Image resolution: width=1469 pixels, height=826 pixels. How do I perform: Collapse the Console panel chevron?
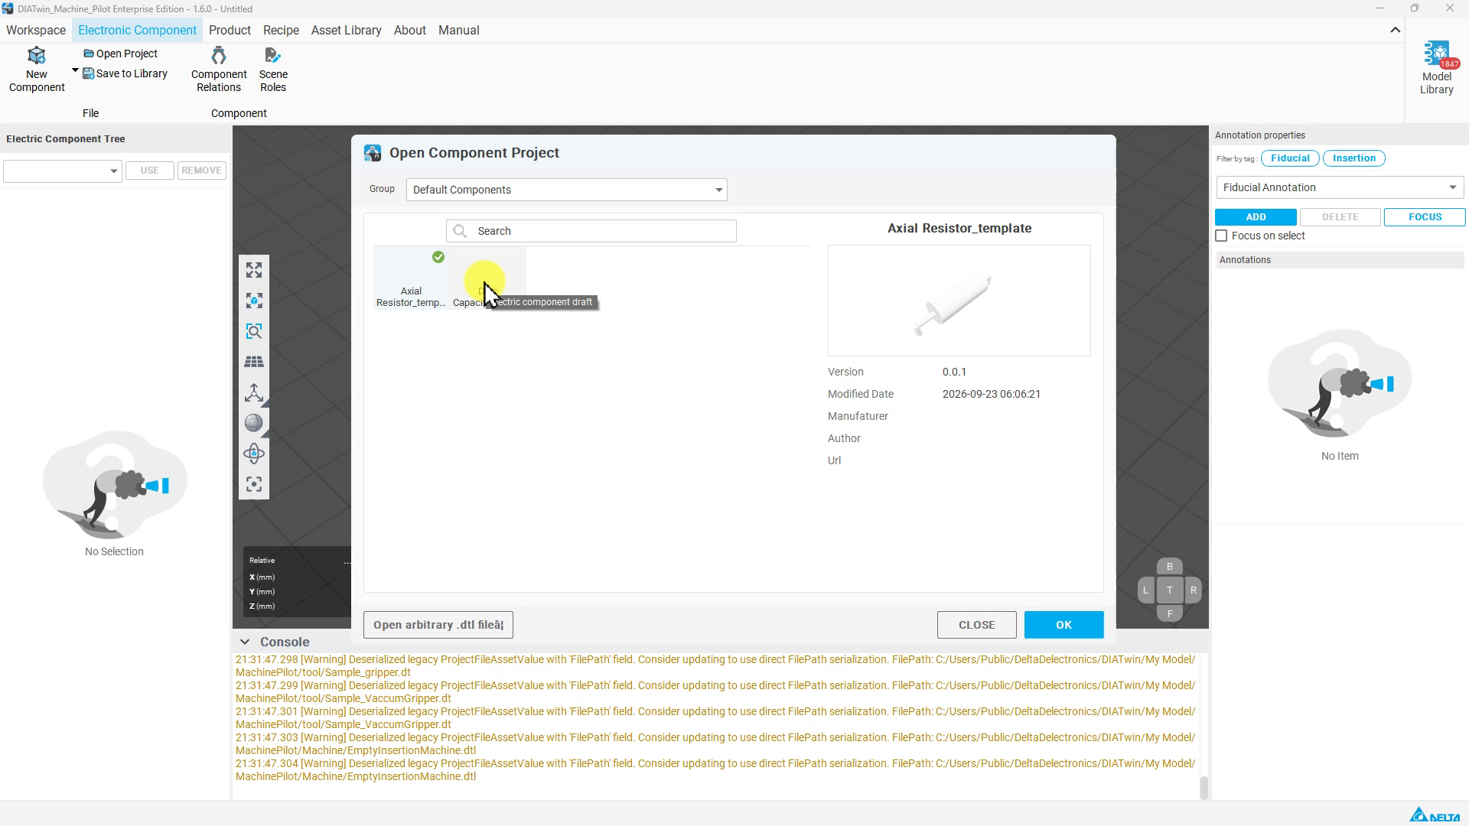click(245, 642)
